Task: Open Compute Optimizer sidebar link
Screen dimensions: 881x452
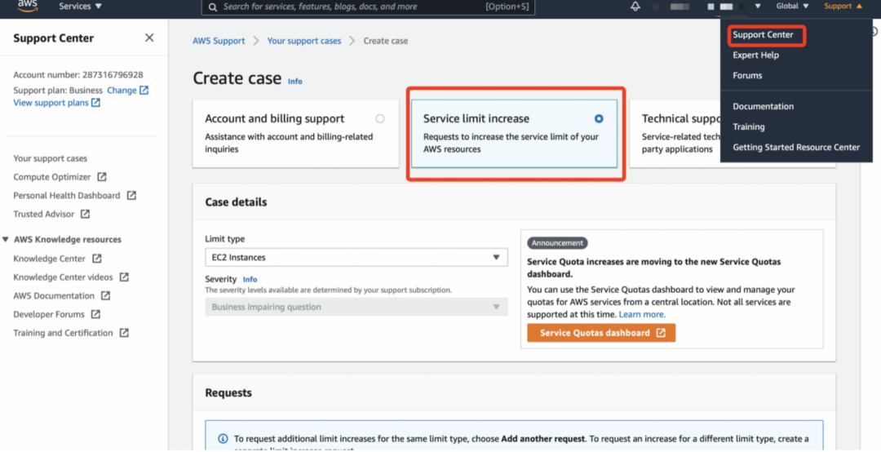Action: tap(52, 177)
